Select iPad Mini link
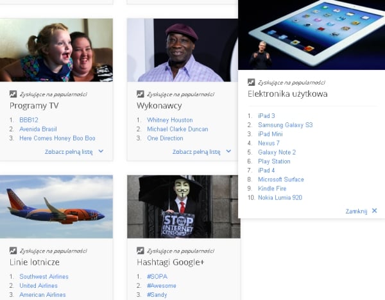385x300 pixels. click(x=270, y=134)
